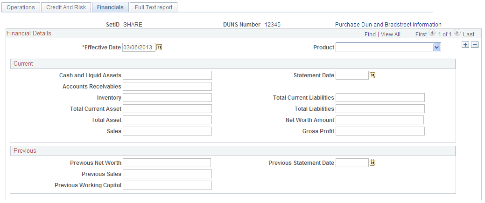The height and width of the screenshot is (203, 485).
Task: Open the Effective Date calendar picker
Action: [159, 47]
